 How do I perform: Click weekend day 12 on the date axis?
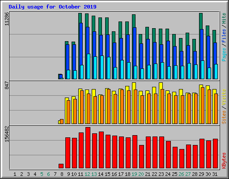[x=87, y=174]
